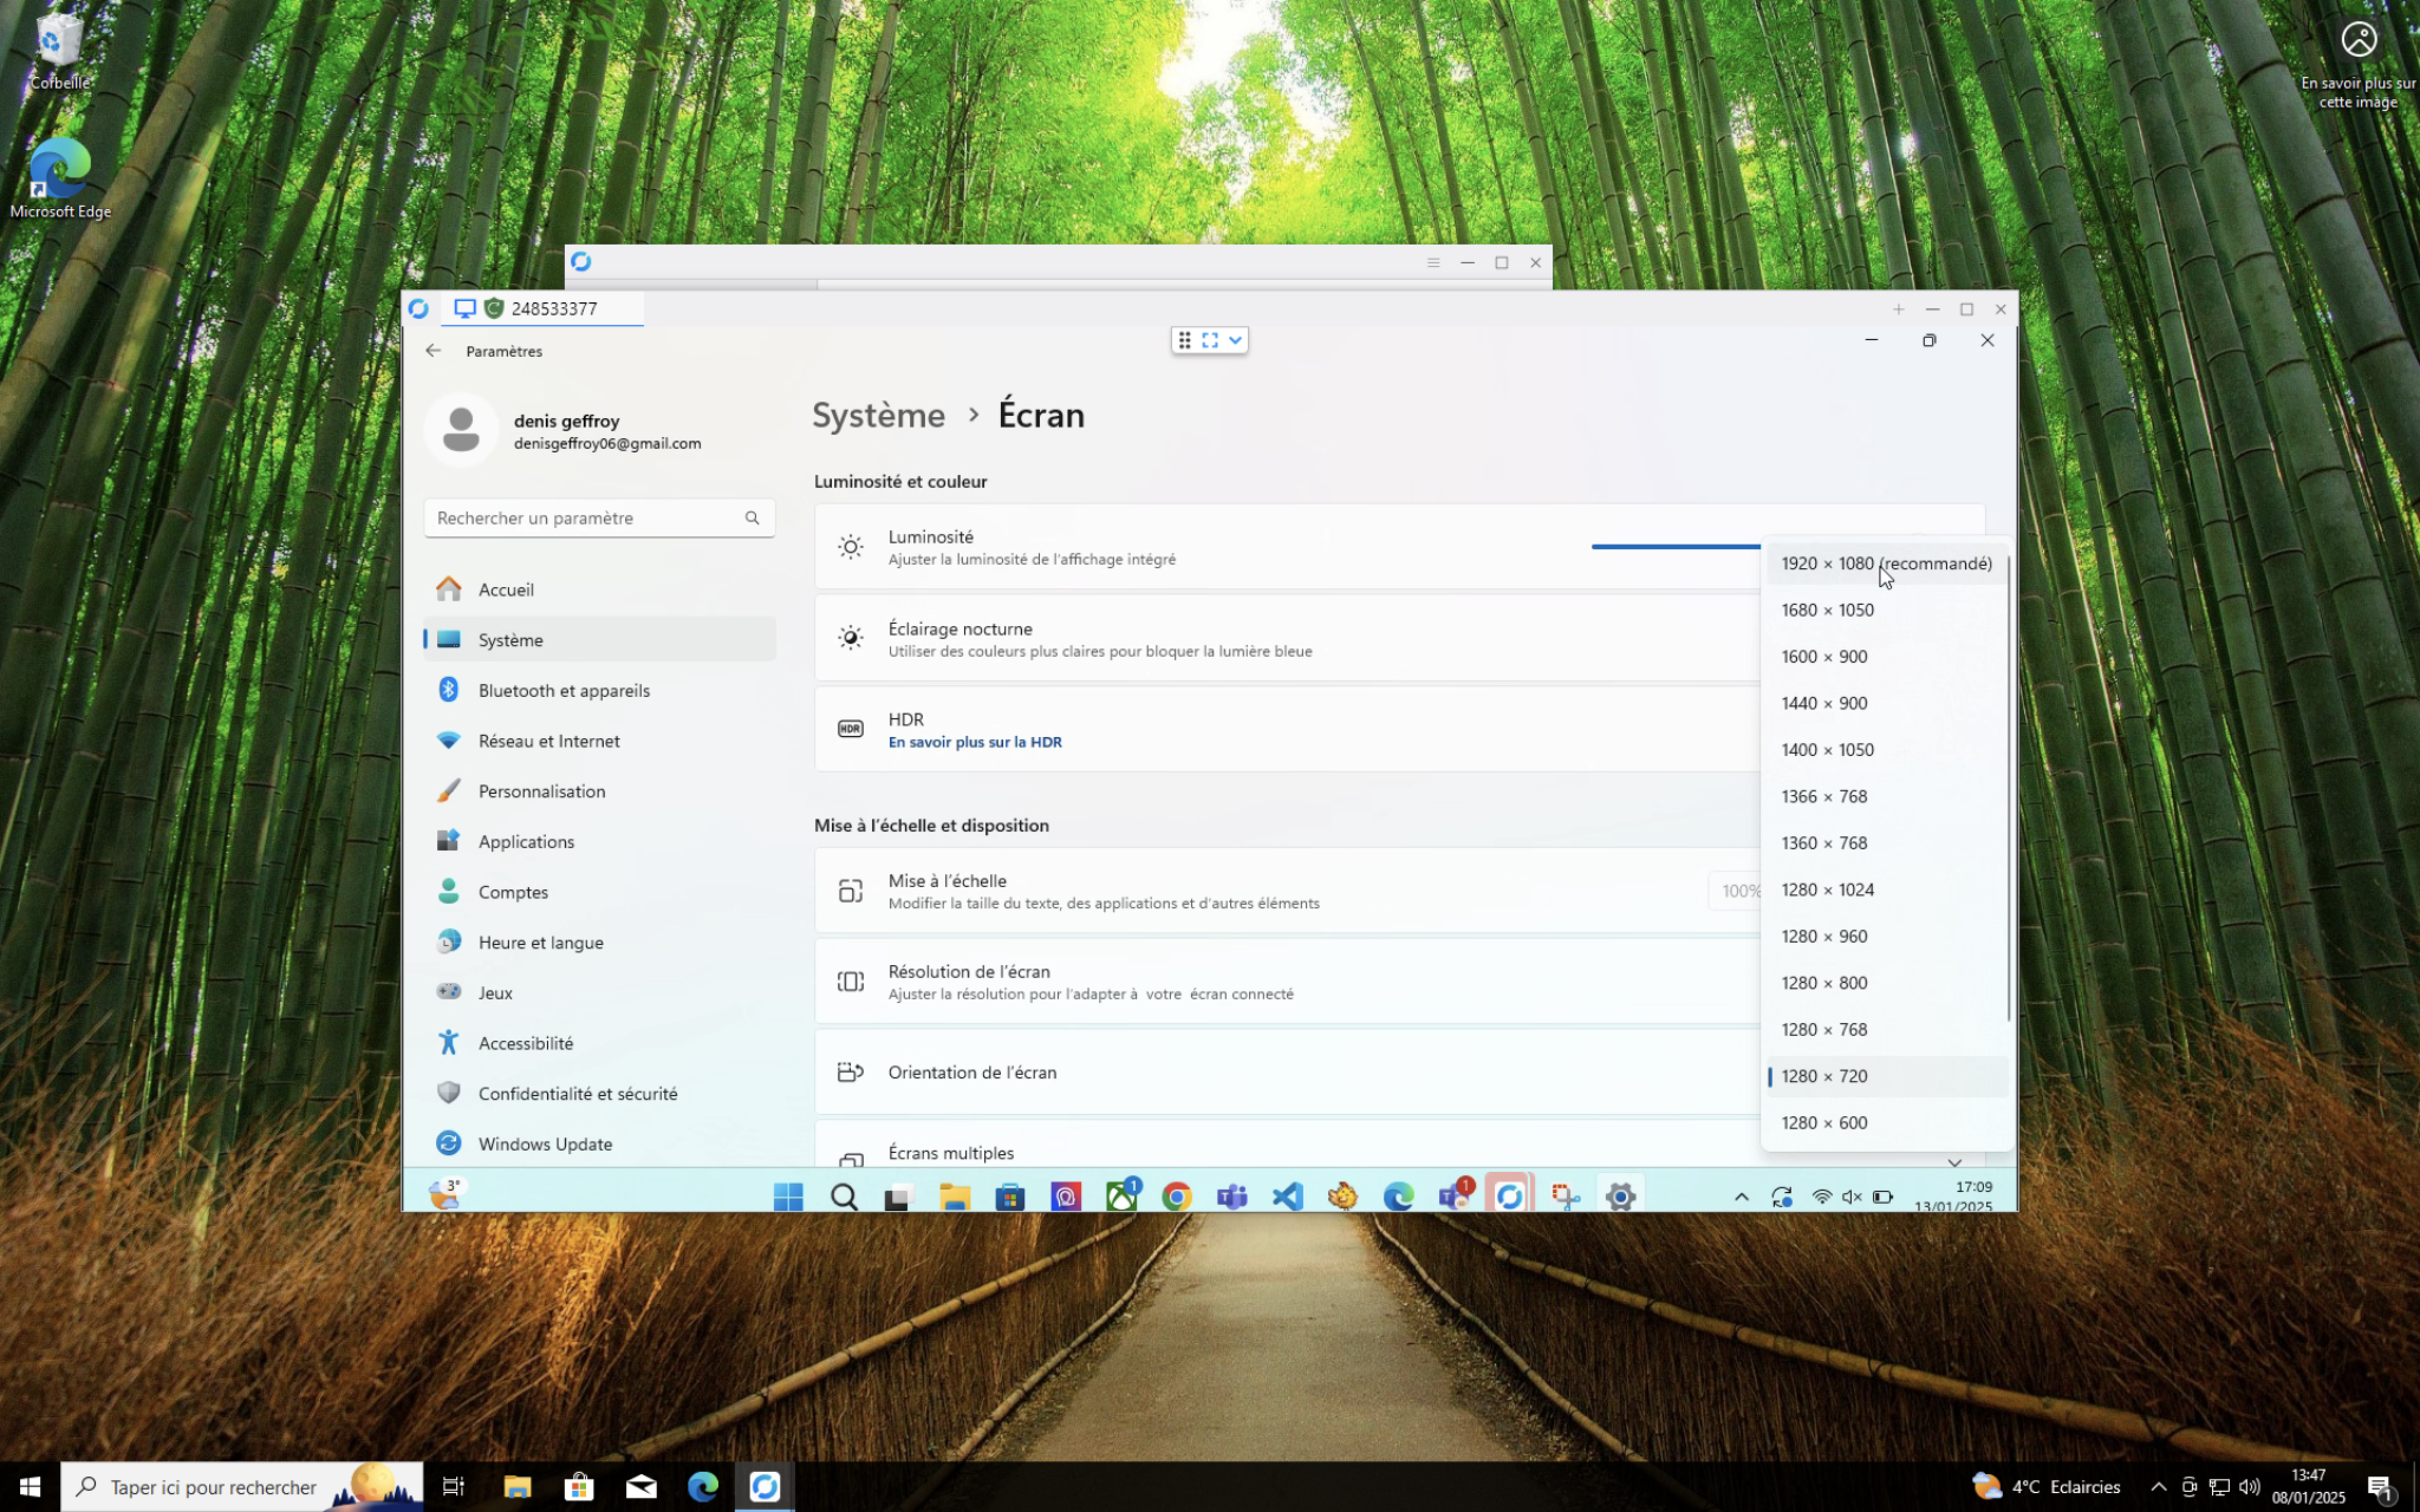This screenshot has height=1512, width=2420.
Task: Show hidden icons in remote system tray
Action: coord(1741,1197)
